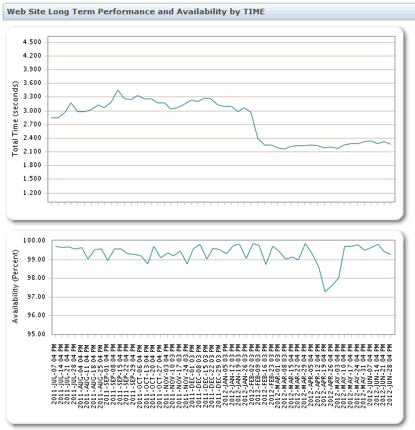Click the last data point of Total Time line
Screen dimensions: 415x430
[391, 144]
